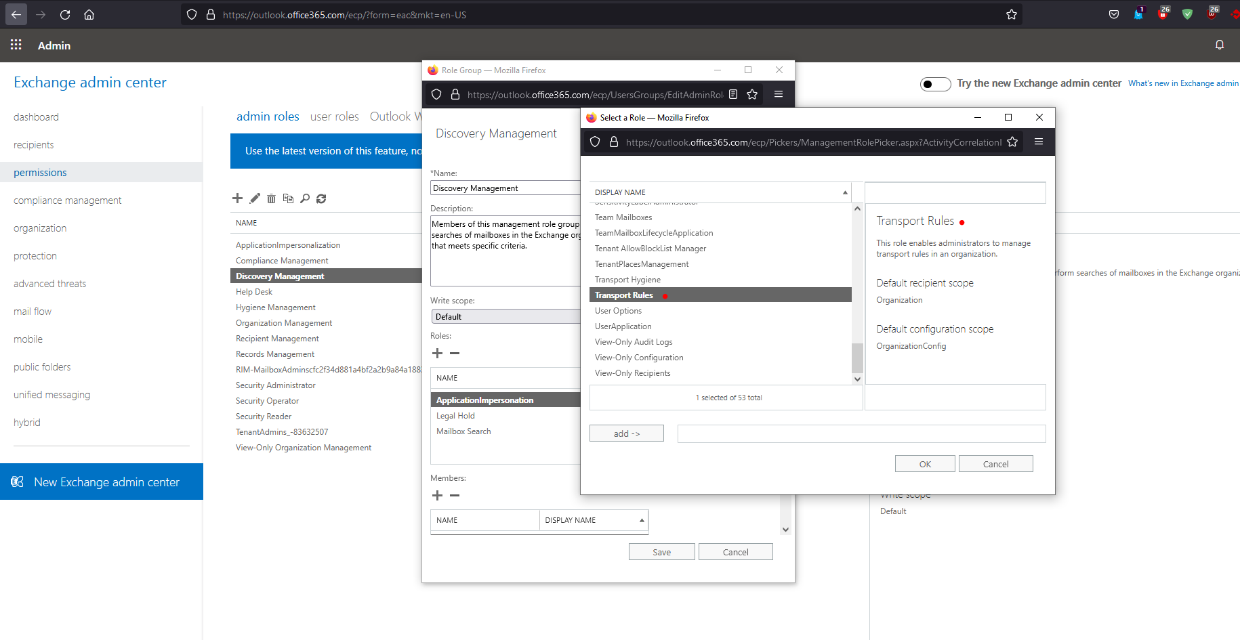Click the new role group plus icon

pos(237,198)
